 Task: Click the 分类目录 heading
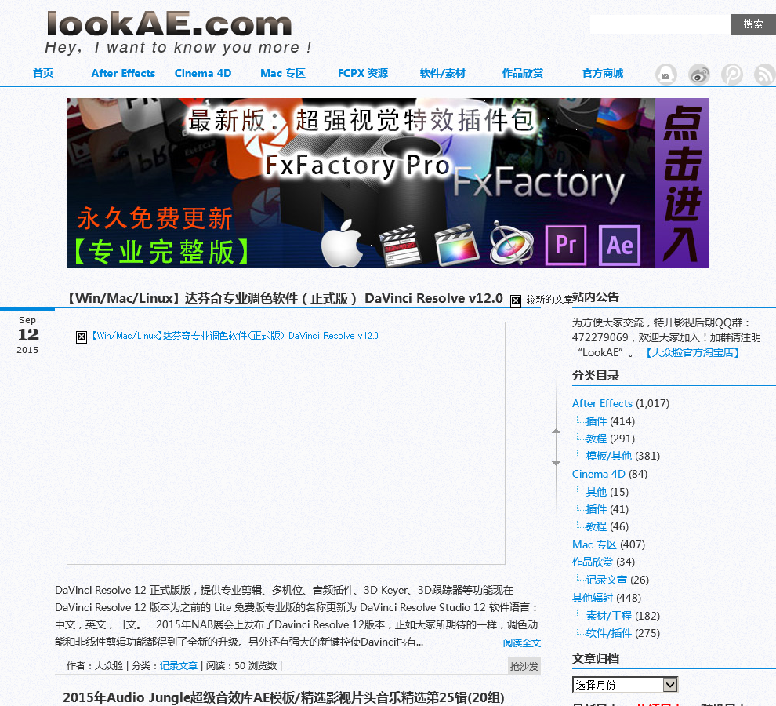[x=596, y=376]
